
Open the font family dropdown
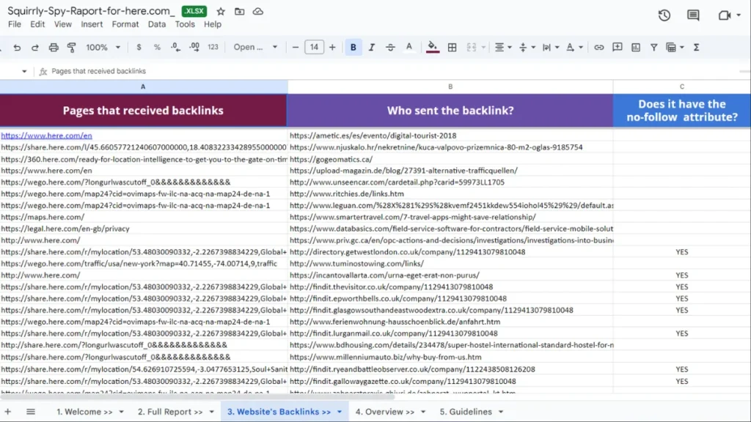(255, 48)
